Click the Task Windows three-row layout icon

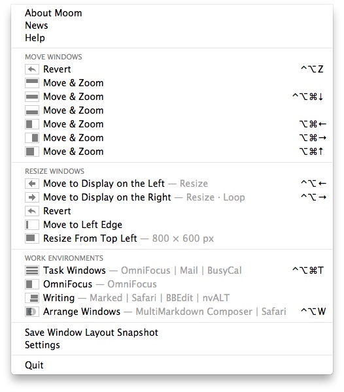(x=32, y=270)
